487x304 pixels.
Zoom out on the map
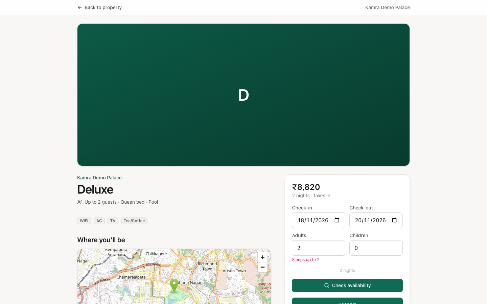pyautogui.click(x=262, y=267)
